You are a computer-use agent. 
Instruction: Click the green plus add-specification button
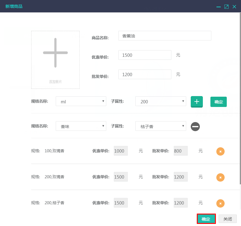point(196,102)
